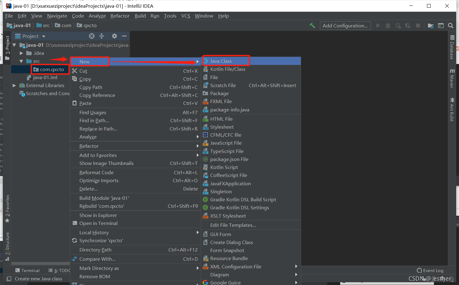Open Project Structure icon in toolbar
Image resolution: width=459 pixels, height=285 pixels.
[430, 26]
